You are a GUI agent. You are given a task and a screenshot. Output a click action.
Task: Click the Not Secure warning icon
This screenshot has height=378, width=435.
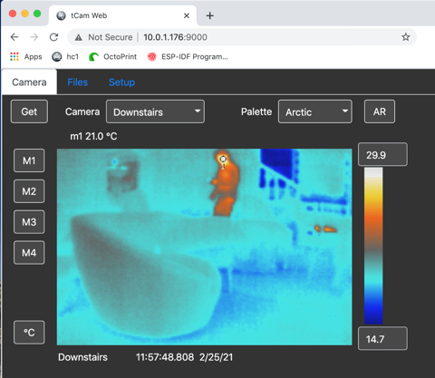click(x=79, y=37)
